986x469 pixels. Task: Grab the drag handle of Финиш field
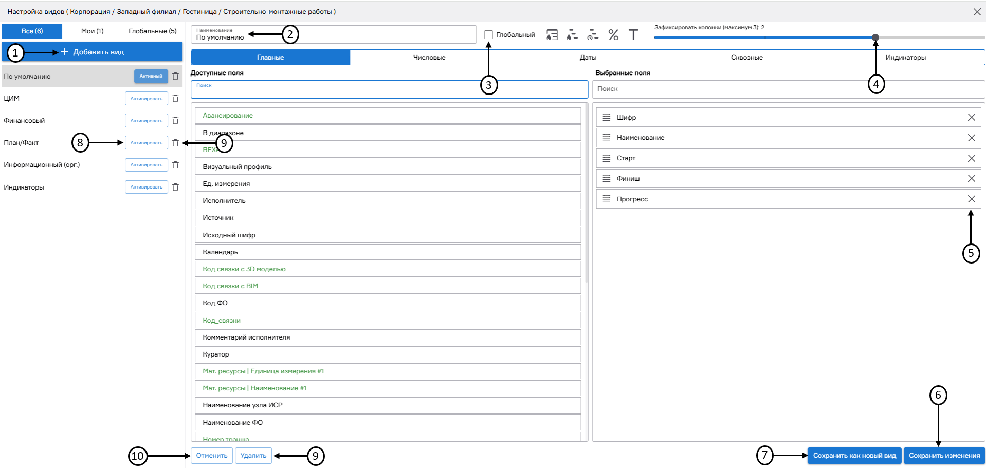coord(607,179)
